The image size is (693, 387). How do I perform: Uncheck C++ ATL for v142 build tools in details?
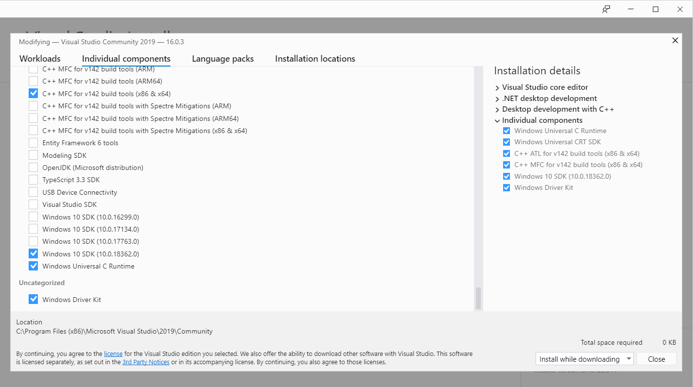point(507,153)
